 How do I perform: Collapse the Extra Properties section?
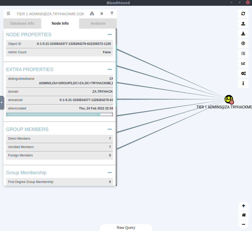click(x=110, y=70)
